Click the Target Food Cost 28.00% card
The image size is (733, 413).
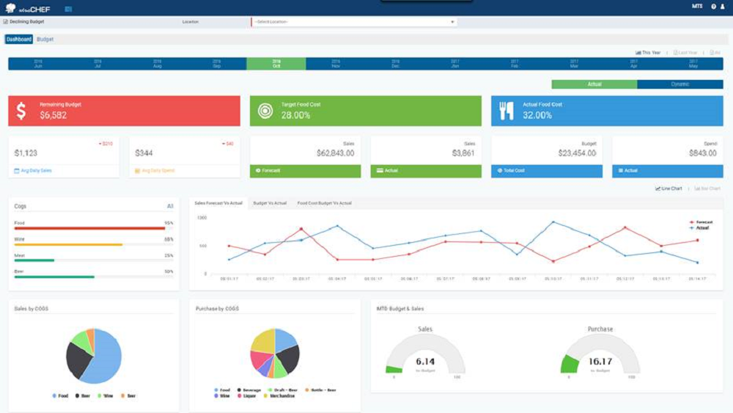(x=366, y=111)
